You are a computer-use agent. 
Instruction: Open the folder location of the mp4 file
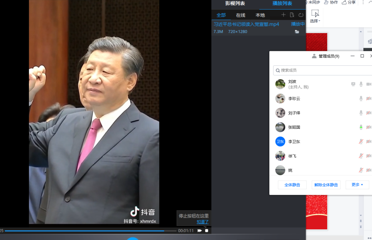pyautogui.click(x=297, y=32)
